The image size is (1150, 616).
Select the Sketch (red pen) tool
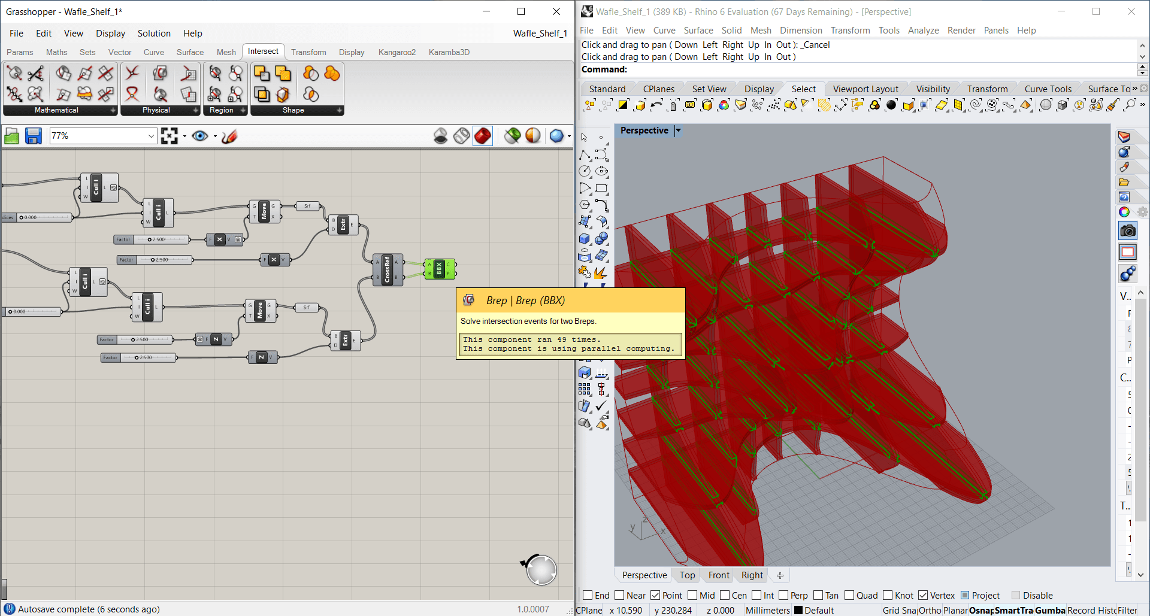229,136
